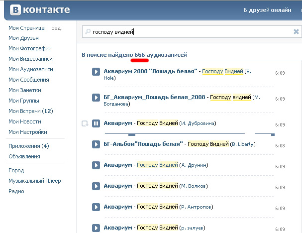The height and width of the screenshot is (233, 302).
Task: Open uploader B. Liberty profile
Action: coord(243,144)
